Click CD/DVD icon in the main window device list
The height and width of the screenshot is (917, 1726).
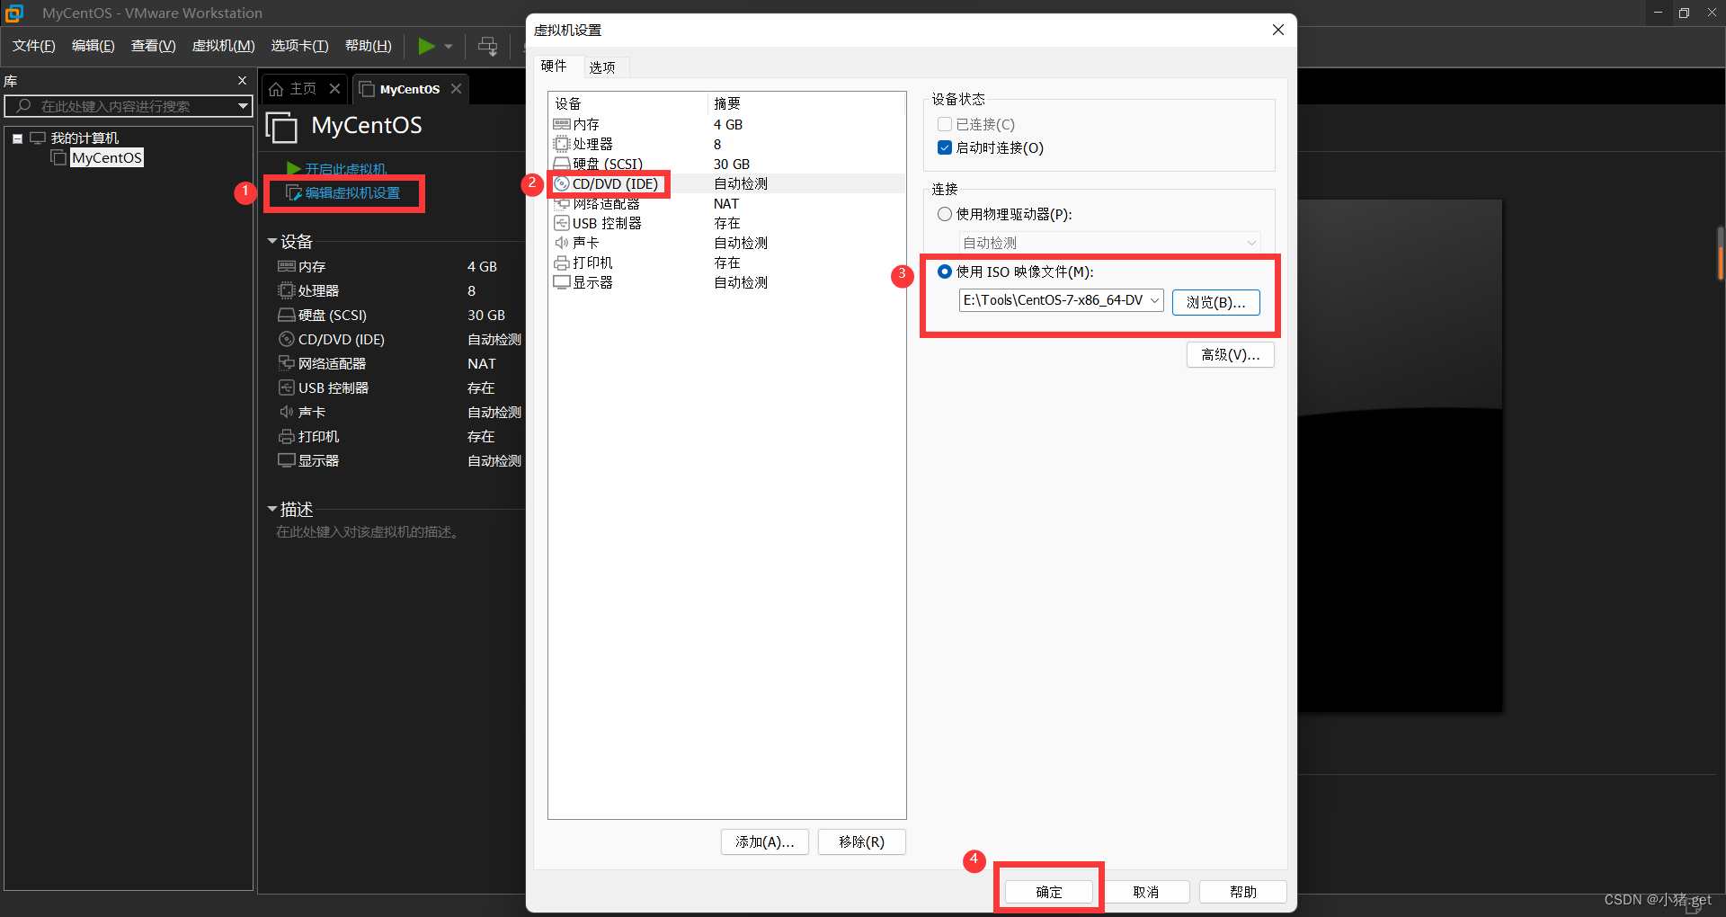click(287, 339)
